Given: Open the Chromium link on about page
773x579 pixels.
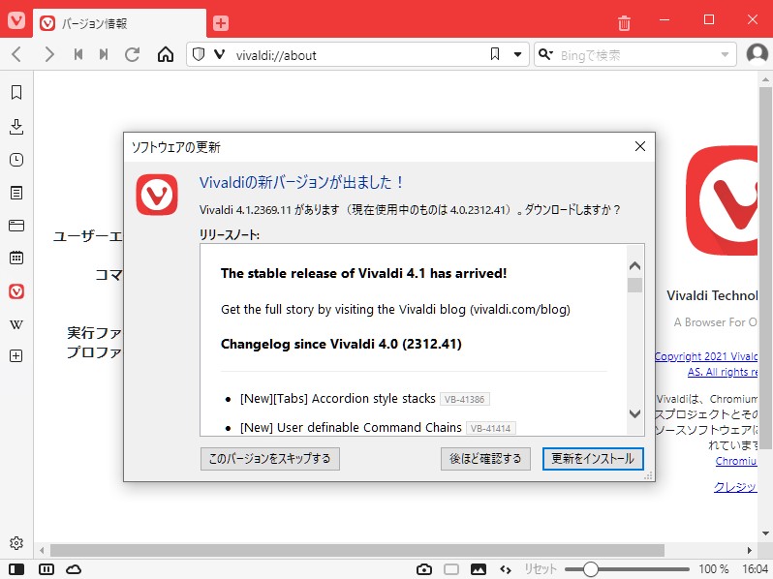Looking at the screenshot, I should tap(736, 461).
